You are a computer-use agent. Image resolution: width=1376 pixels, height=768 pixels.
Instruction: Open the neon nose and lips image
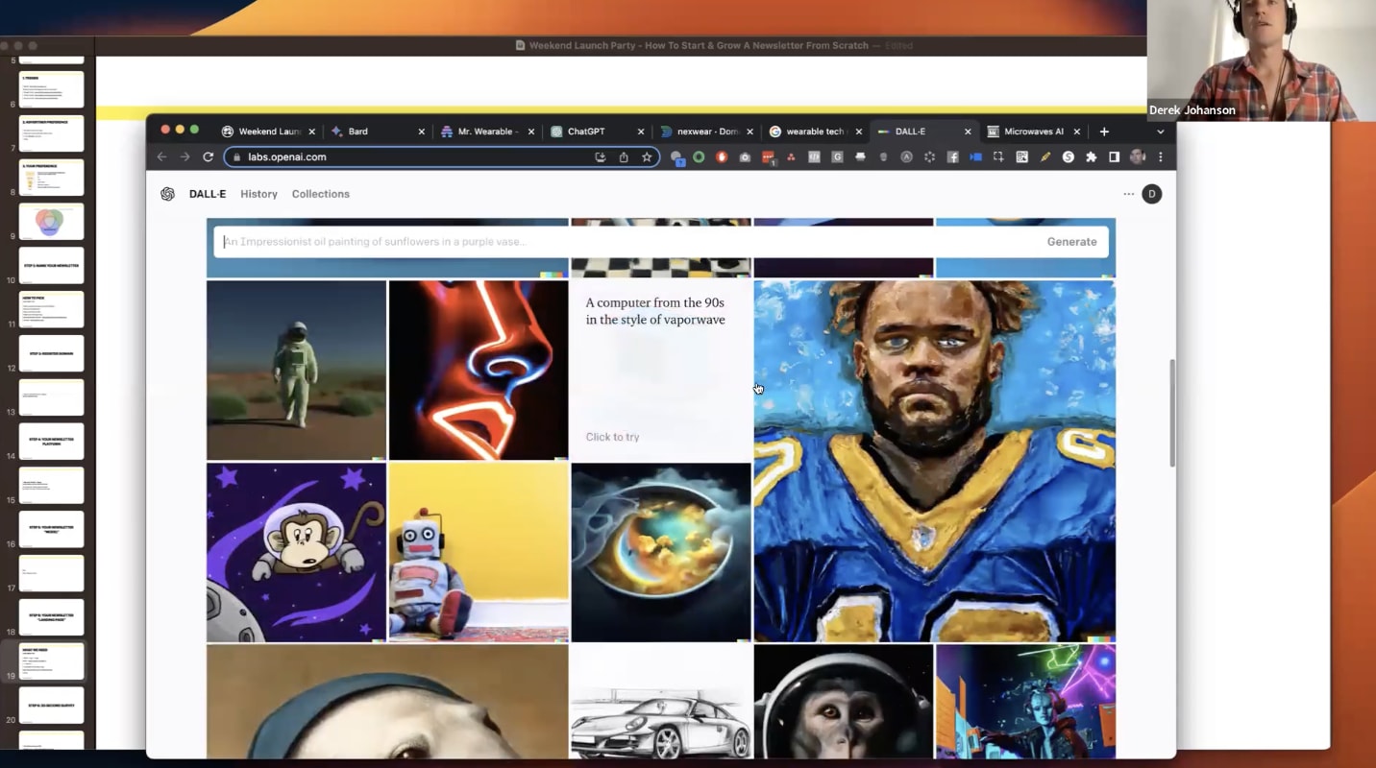pyautogui.click(x=479, y=371)
